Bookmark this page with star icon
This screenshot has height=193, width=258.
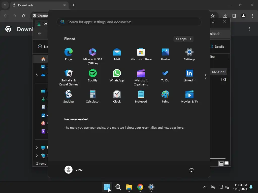[x=213, y=16]
